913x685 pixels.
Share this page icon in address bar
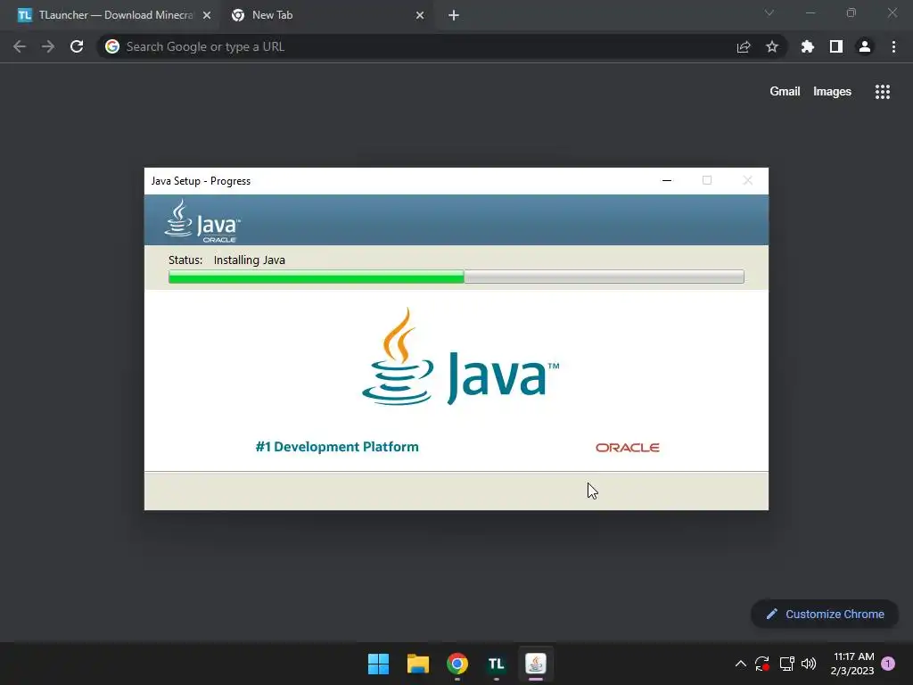click(x=744, y=46)
